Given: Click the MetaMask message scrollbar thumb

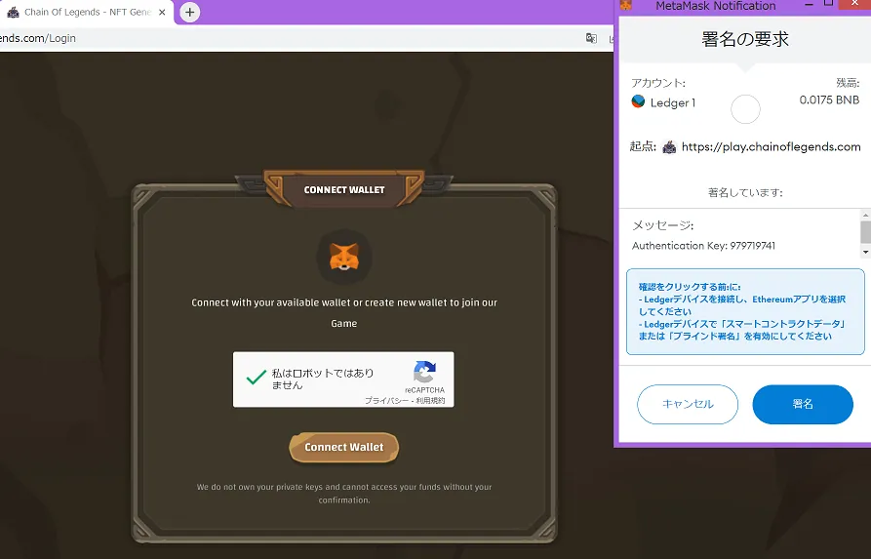Looking at the screenshot, I should (x=865, y=232).
